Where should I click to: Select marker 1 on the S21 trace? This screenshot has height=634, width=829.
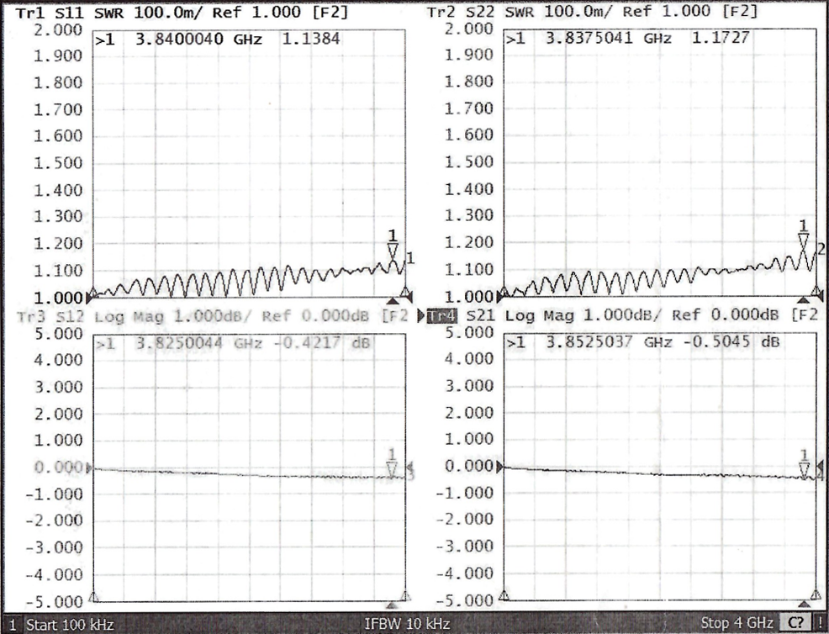[x=804, y=468]
